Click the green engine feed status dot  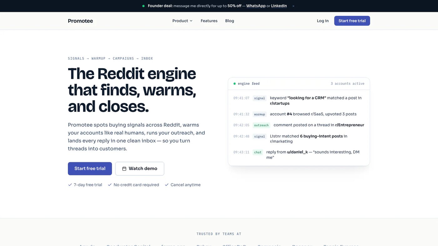pos(235,83)
